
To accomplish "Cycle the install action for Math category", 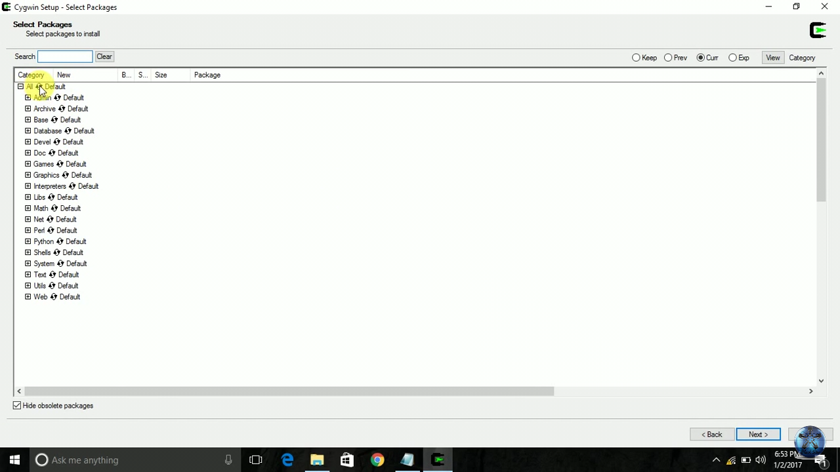I will click(x=54, y=208).
